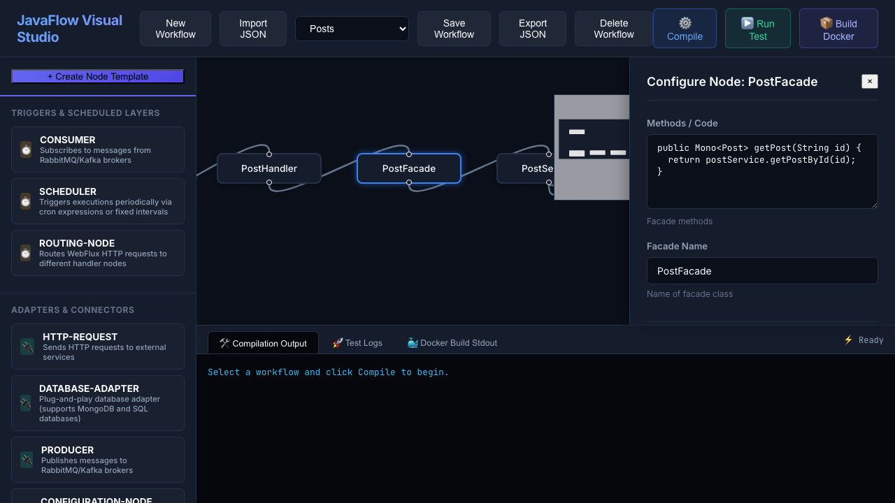Click the New Workflow button
Viewport: 895px width, 503px height.
(176, 29)
